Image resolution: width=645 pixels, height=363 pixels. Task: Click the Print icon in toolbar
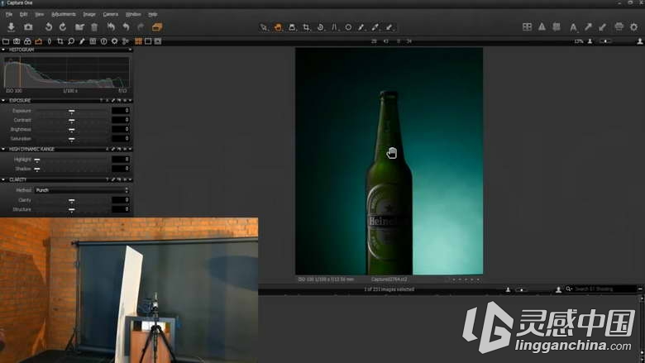pyautogui.click(x=619, y=26)
